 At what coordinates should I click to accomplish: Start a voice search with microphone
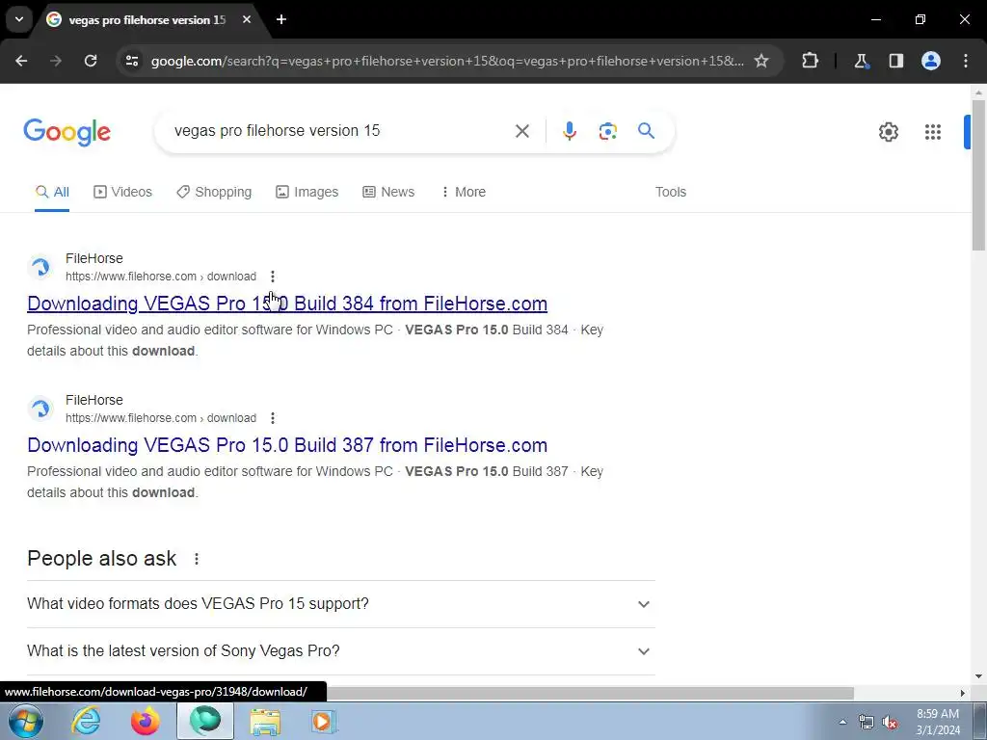point(569,131)
